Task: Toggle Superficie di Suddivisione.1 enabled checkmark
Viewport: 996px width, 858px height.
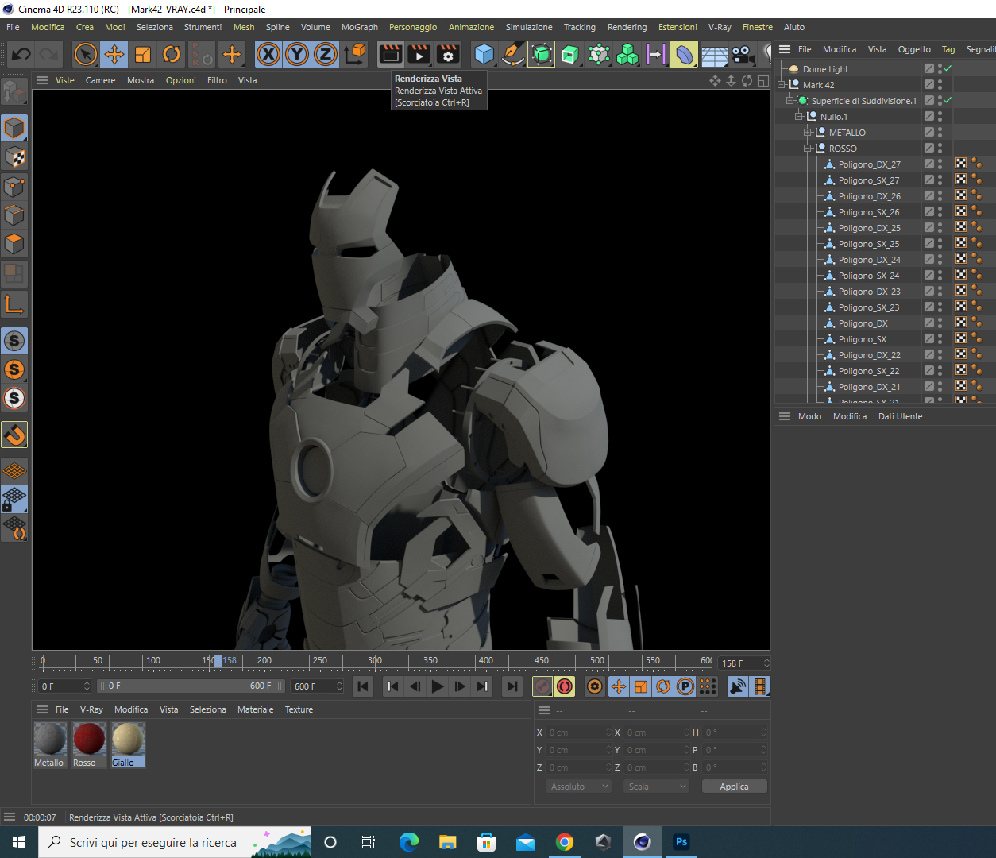Action: 948,101
